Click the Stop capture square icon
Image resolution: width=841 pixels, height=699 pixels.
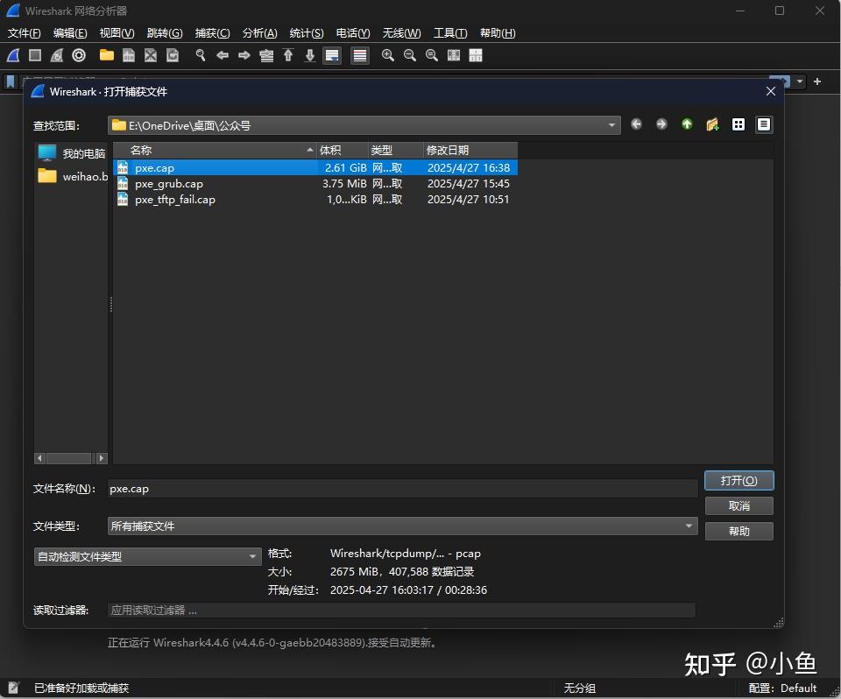35,55
